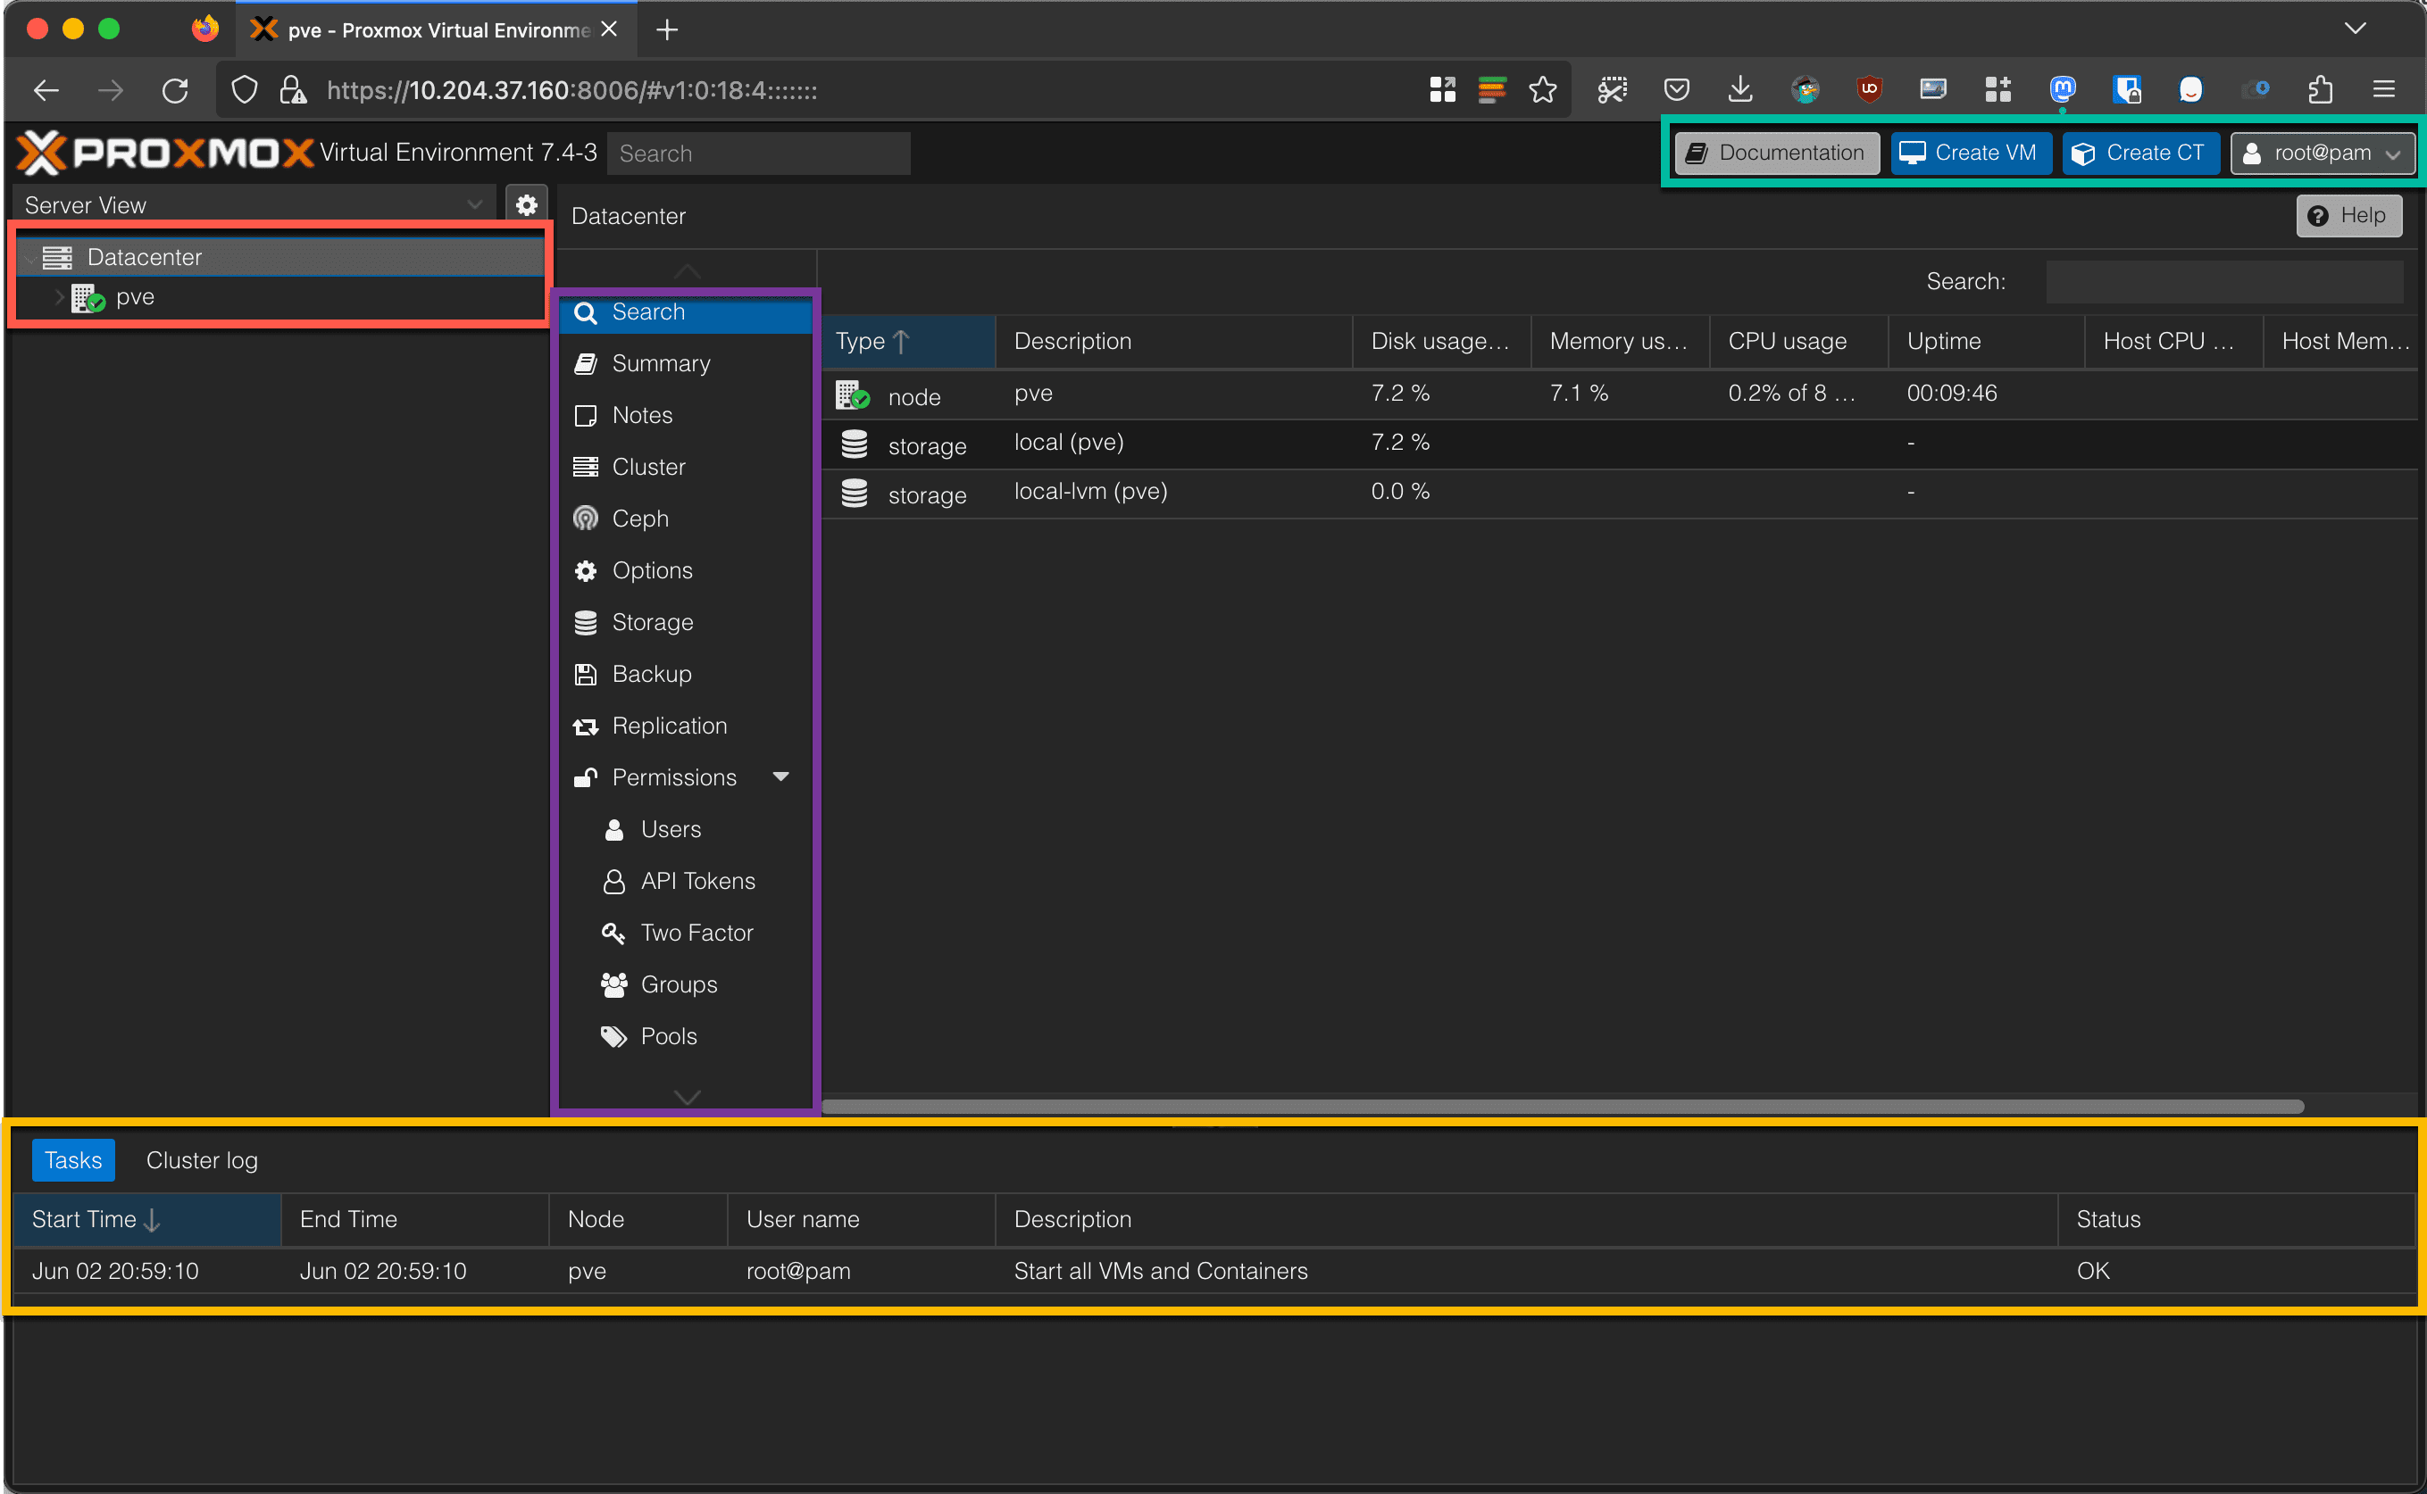2427x1494 pixels.
Task: Sort by the Type column header
Action: pyautogui.click(x=908, y=341)
